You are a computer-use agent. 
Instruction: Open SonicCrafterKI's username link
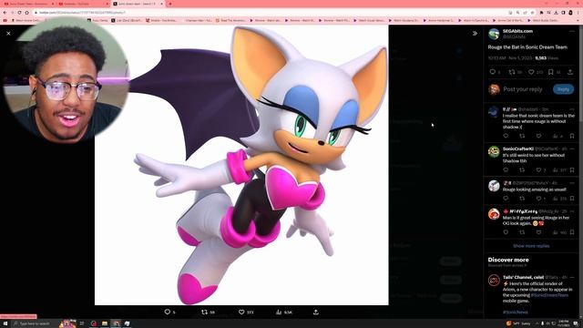coord(518,149)
